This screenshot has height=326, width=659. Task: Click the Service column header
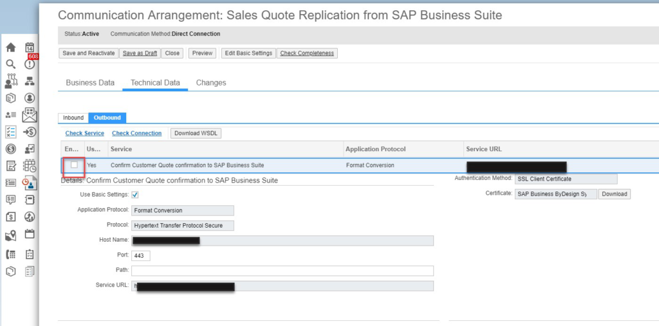pyautogui.click(x=225, y=149)
